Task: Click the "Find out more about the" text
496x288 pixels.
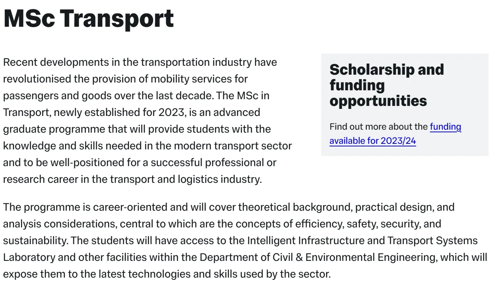Action: point(378,127)
